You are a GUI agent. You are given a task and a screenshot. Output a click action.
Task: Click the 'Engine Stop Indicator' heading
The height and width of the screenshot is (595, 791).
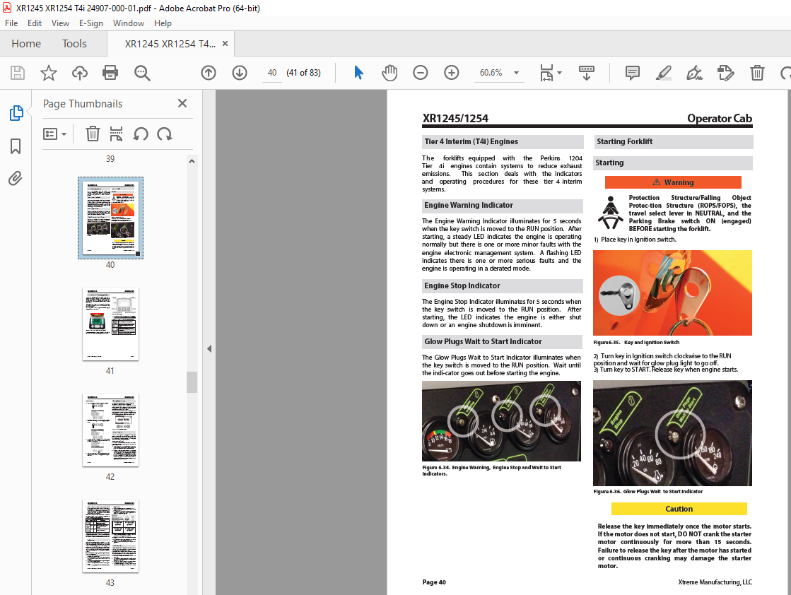pyautogui.click(x=462, y=285)
